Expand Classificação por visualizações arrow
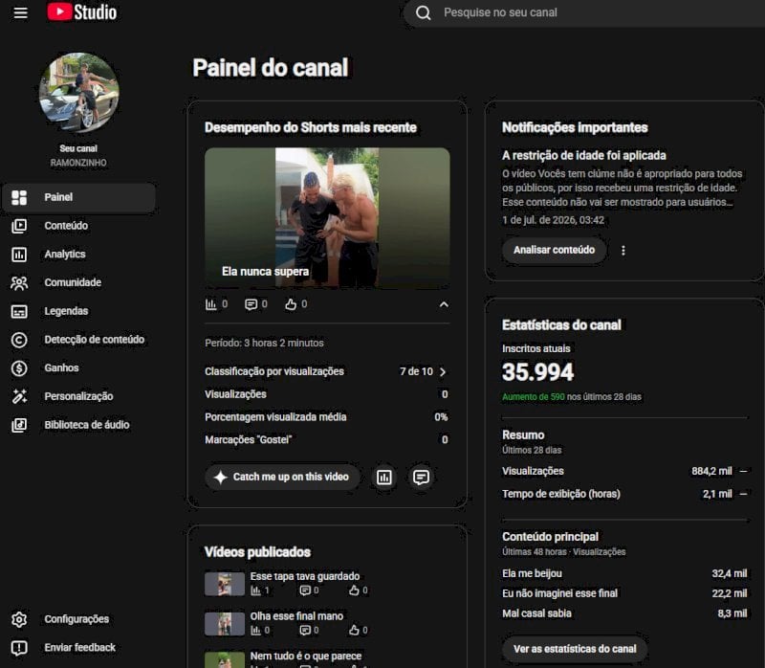Screen dimensions: 765x668 coord(443,371)
